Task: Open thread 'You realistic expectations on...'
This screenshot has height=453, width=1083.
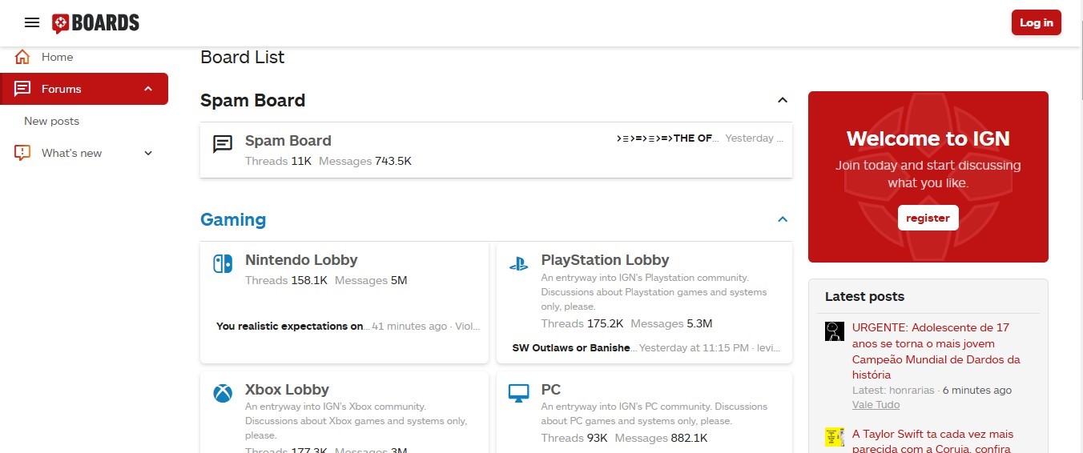Action: tap(293, 327)
